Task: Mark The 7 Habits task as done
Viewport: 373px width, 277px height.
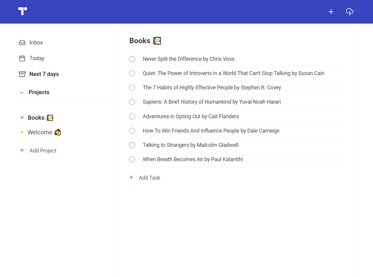Action: click(132, 88)
